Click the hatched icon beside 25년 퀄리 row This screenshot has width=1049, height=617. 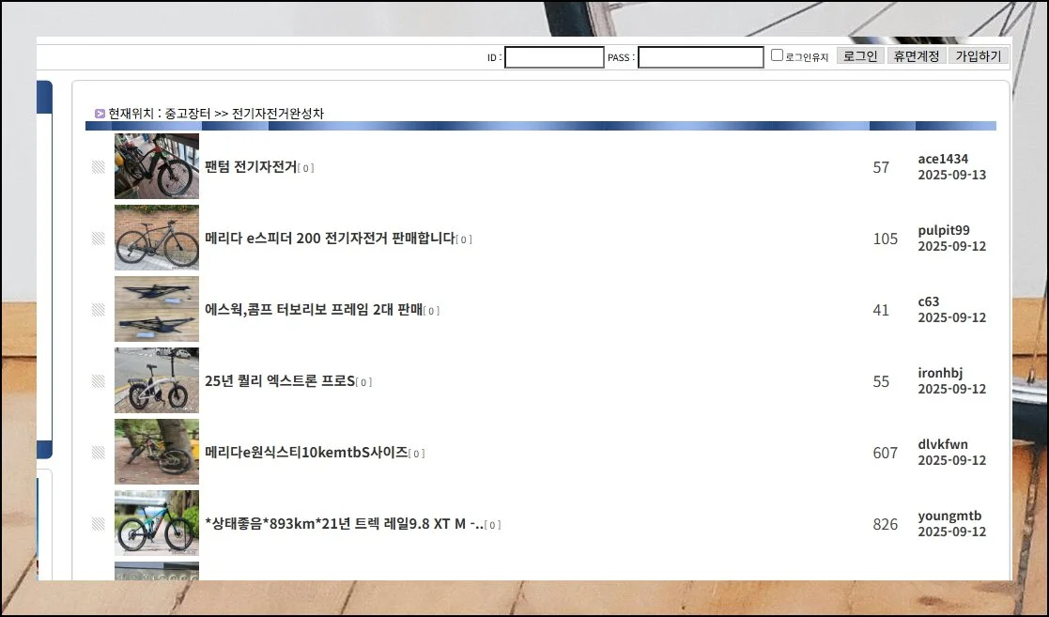[x=98, y=381]
